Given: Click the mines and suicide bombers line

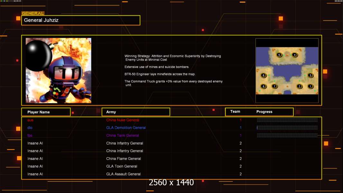Looking at the screenshot, I should point(157,67).
